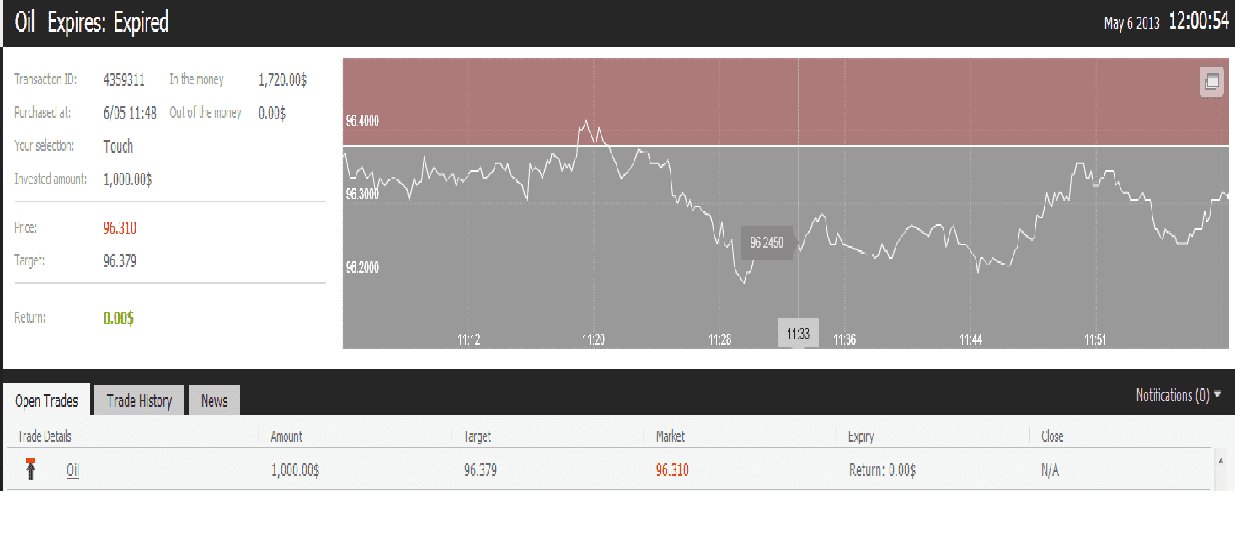Click the Market column header

670,436
